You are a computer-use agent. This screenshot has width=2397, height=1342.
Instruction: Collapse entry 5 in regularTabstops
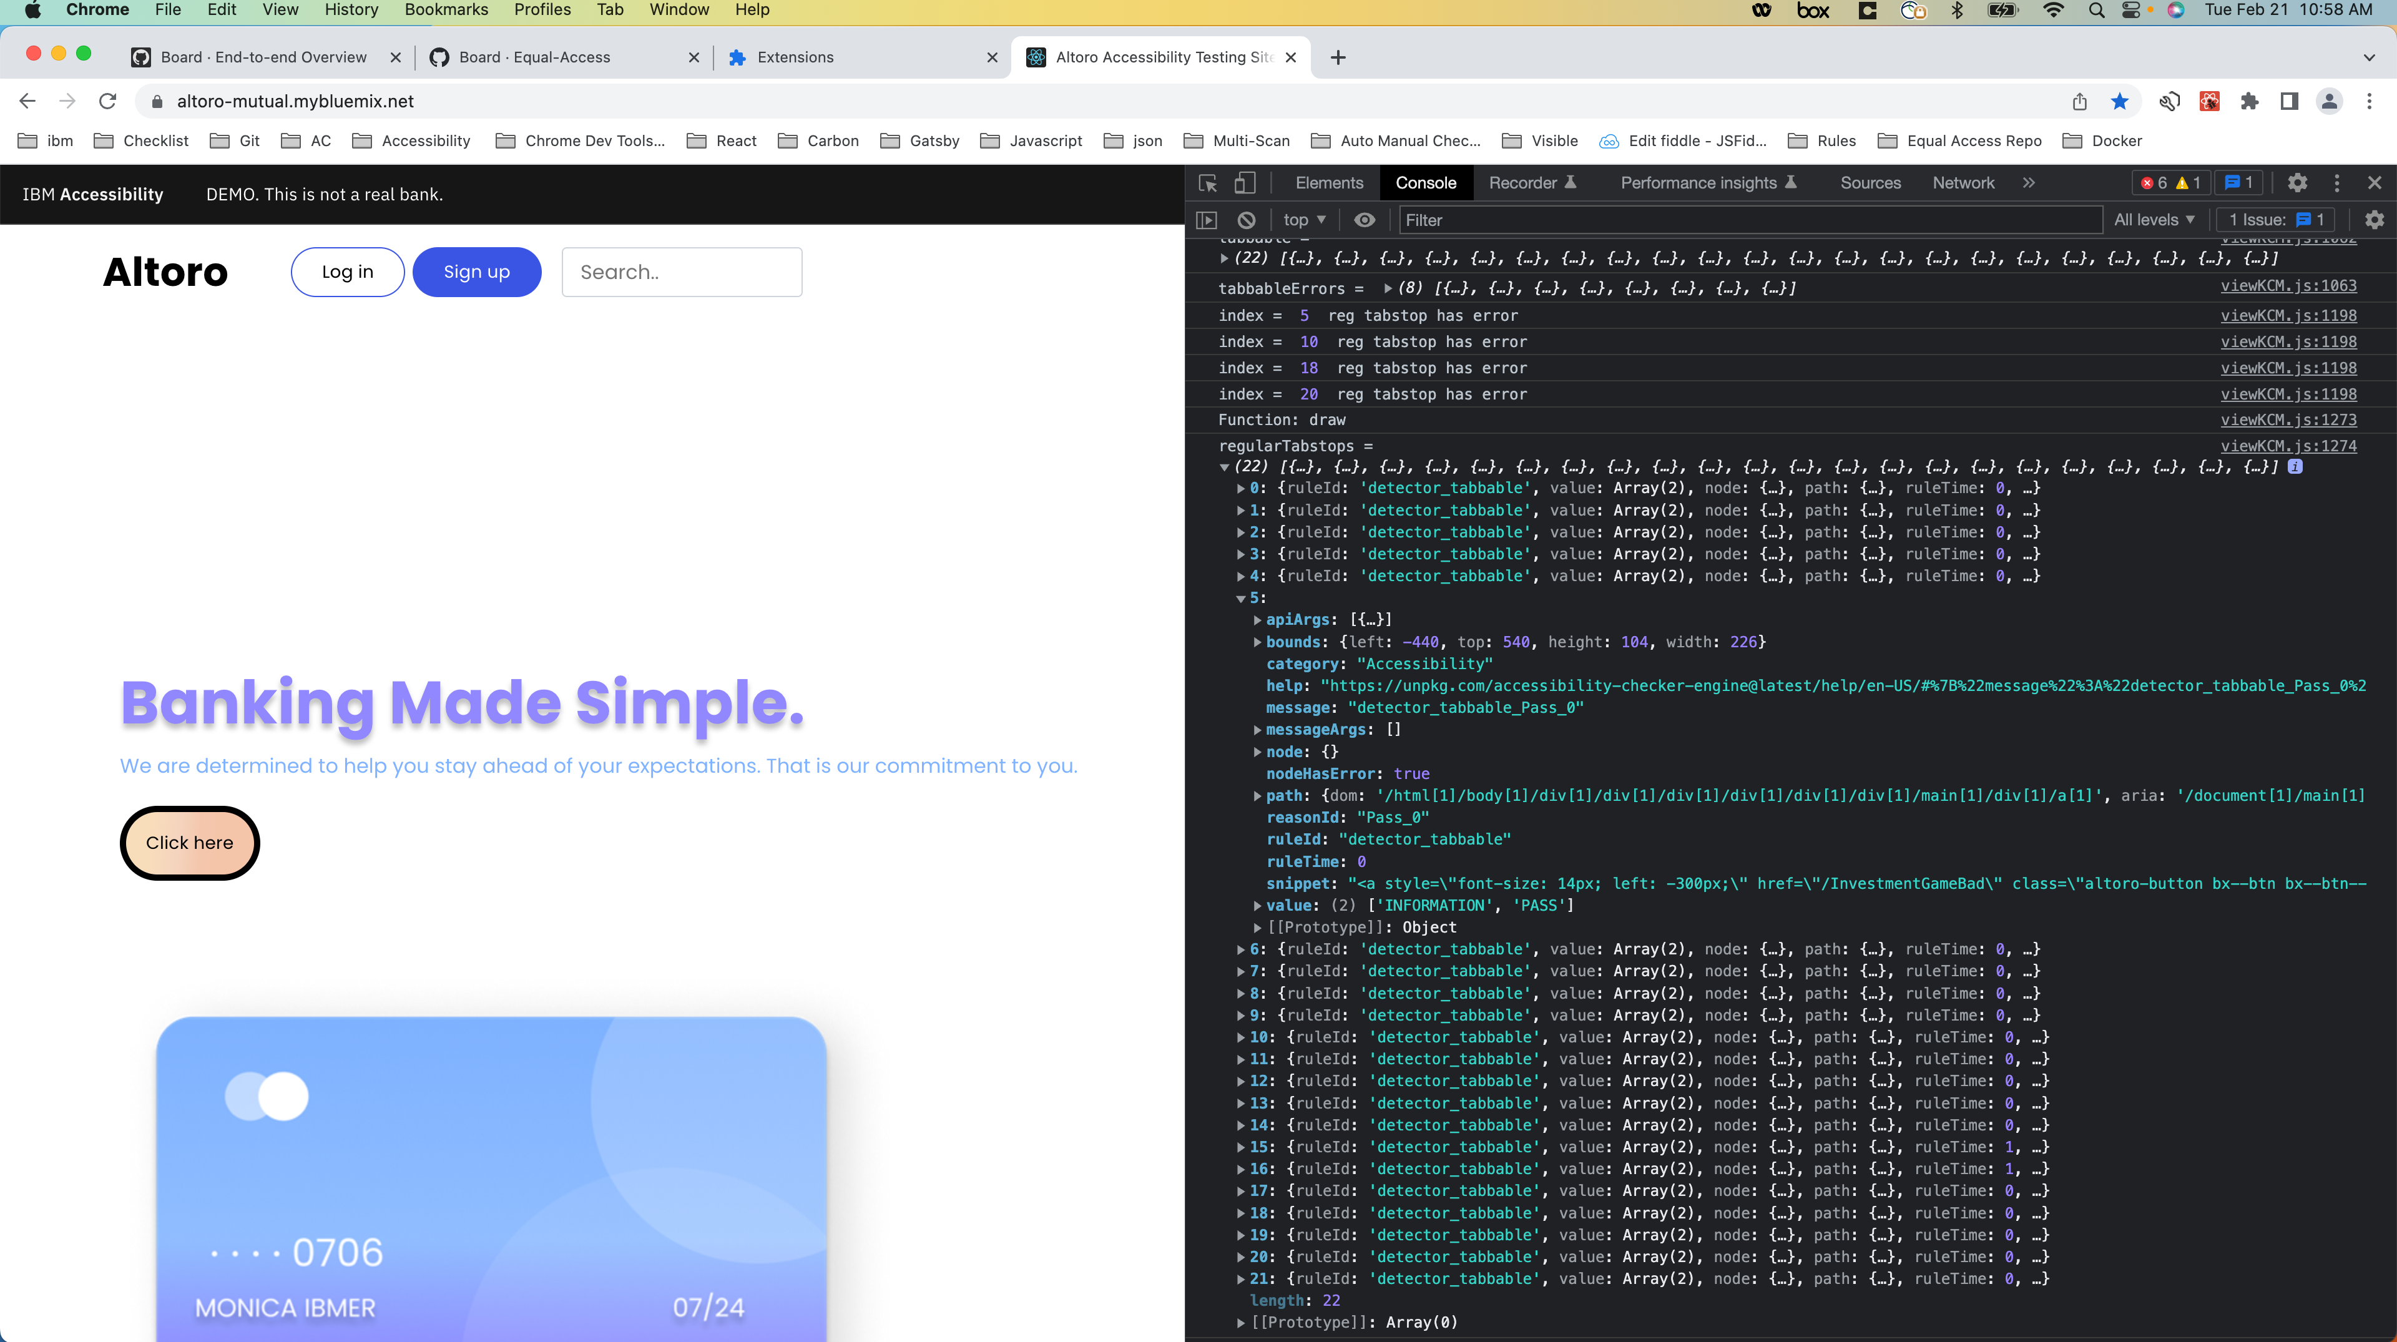point(1240,597)
